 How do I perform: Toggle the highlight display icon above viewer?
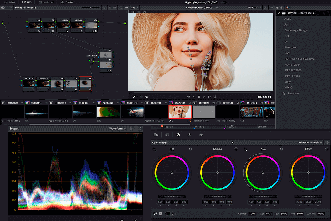click(x=144, y=12)
